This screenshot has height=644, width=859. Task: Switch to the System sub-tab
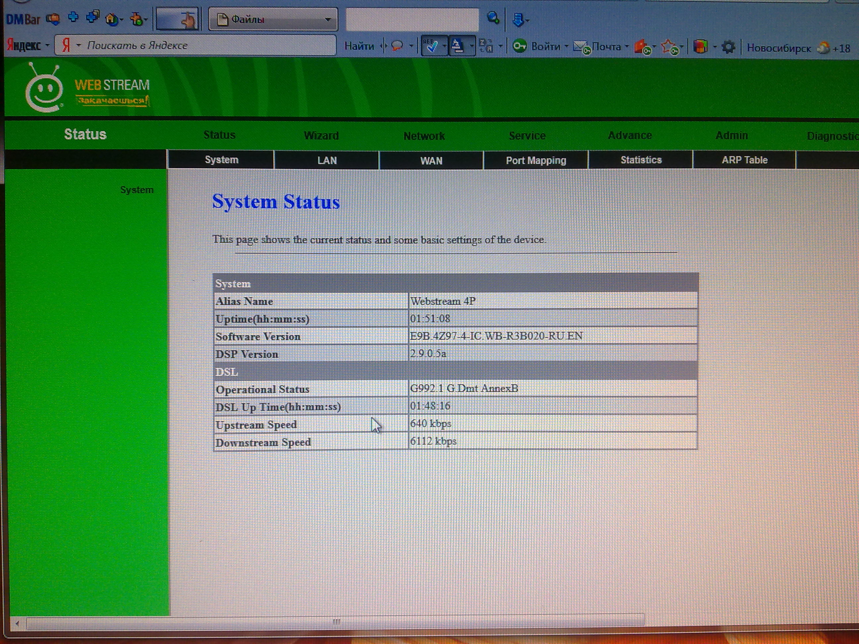pyautogui.click(x=221, y=160)
